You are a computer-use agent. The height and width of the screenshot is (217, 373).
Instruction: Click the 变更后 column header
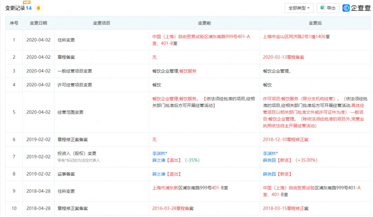[x=315, y=23]
